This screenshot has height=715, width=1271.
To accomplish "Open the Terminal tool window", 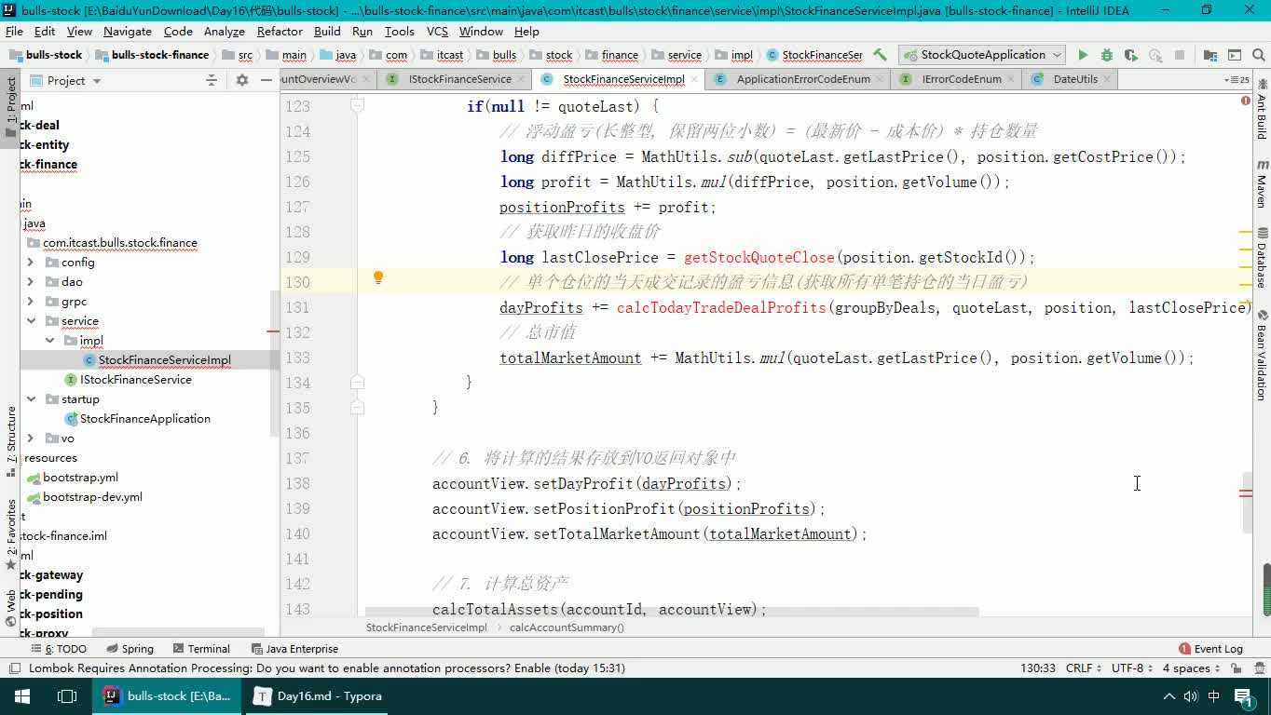I will click(x=200, y=649).
